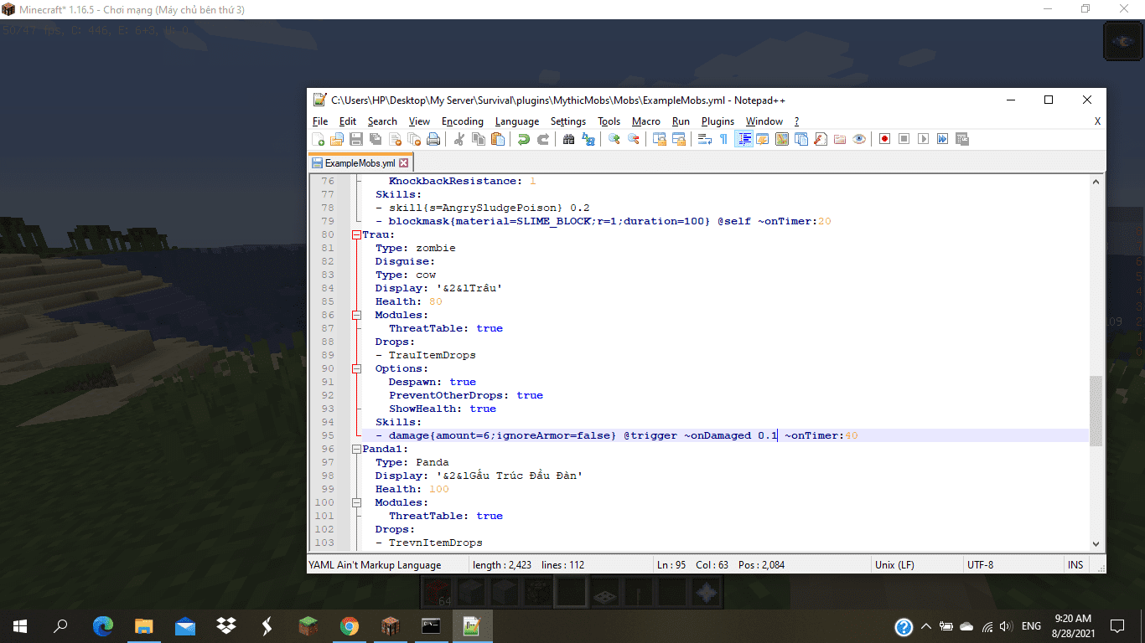Image resolution: width=1145 pixels, height=643 pixels.
Task: Click the Zoom In magnifier icon
Action: pyautogui.click(x=614, y=139)
